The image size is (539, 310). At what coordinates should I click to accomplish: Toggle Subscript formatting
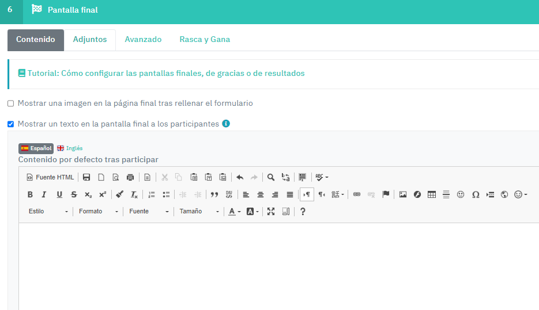tap(88, 194)
